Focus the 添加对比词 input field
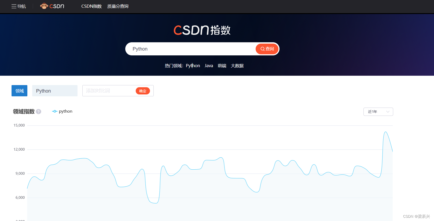 pyautogui.click(x=109, y=91)
